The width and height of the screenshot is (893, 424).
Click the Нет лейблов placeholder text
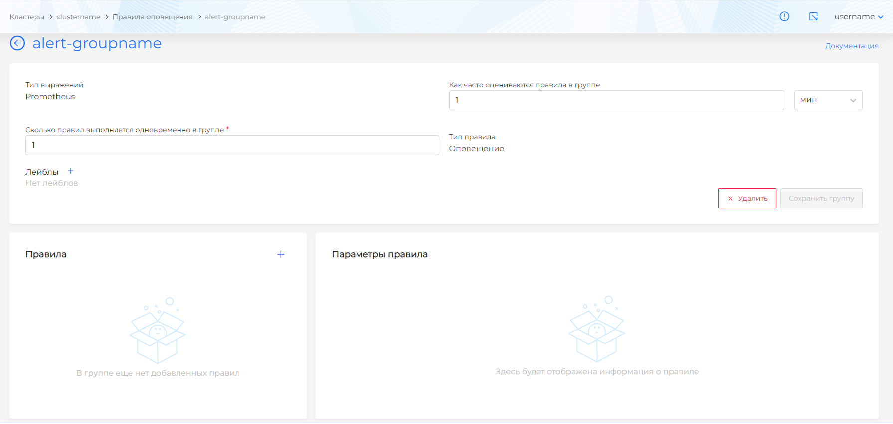point(52,183)
